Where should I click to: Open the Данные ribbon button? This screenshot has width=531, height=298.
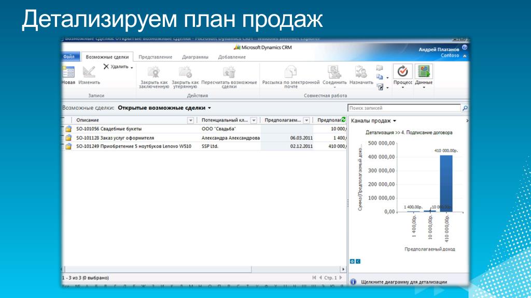coord(424,76)
